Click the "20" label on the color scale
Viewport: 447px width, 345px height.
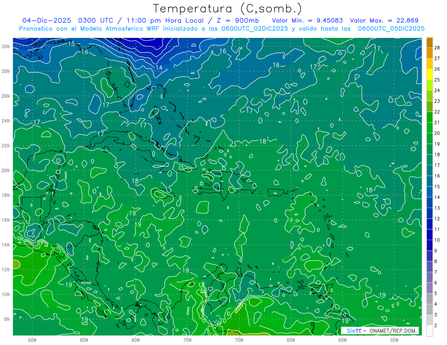click(x=437, y=133)
